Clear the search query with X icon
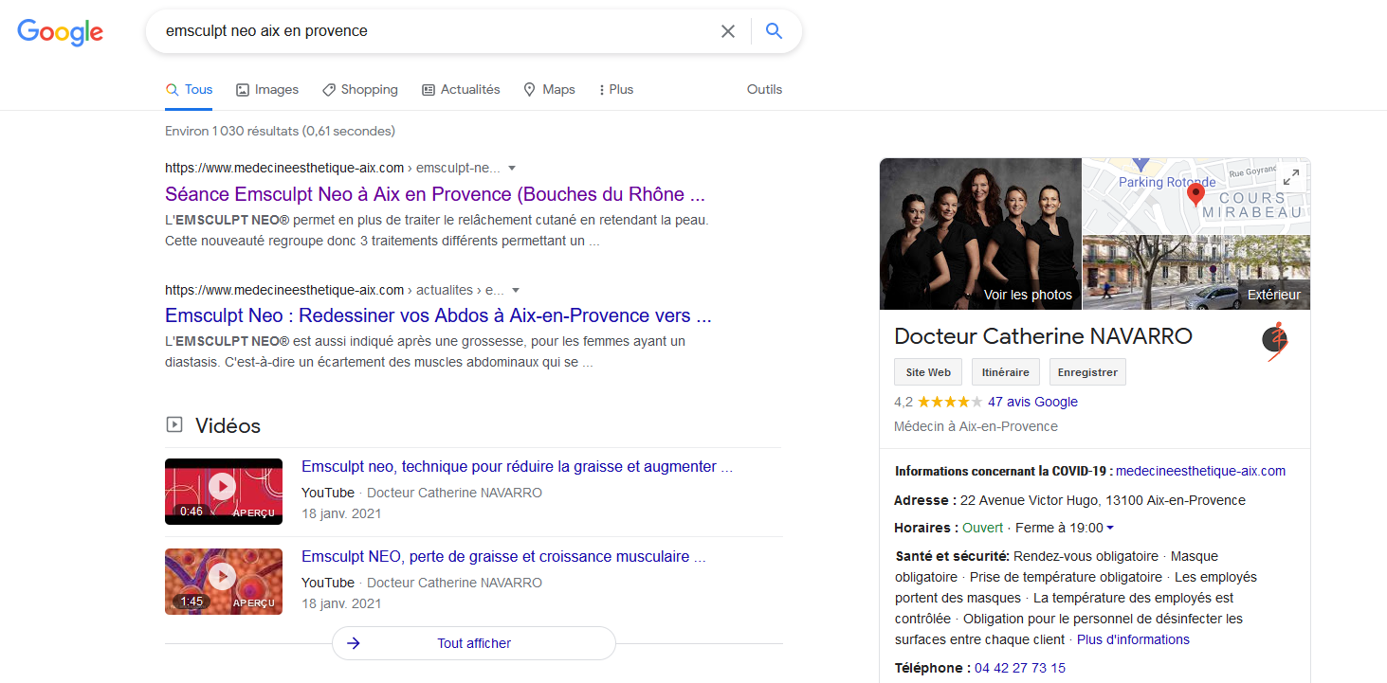 click(728, 31)
